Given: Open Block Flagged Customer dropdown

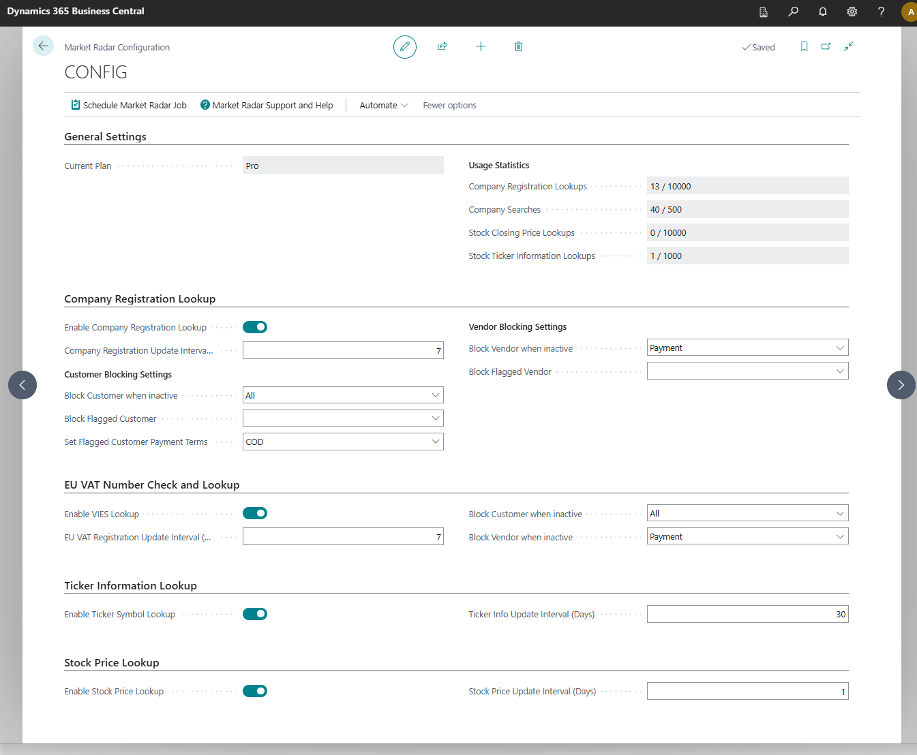Looking at the screenshot, I should 343,418.
